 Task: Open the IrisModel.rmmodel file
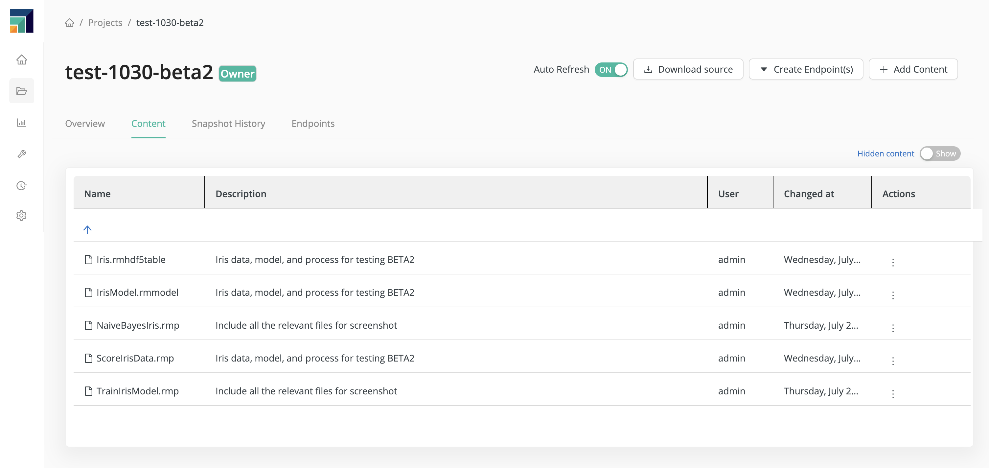[x=137, y=292]
